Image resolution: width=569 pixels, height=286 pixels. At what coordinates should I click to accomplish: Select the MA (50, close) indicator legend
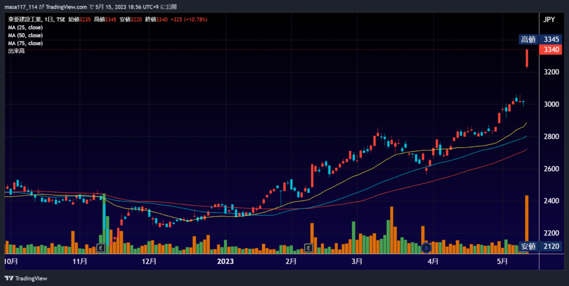click(x=25, y=36)
